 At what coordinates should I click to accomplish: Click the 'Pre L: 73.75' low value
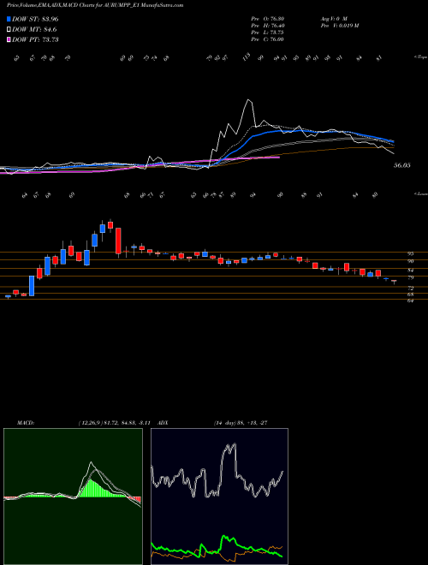tap(267, 33)
